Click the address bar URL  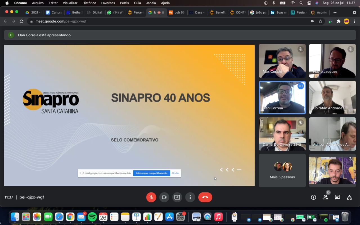[x=61, y=21]
